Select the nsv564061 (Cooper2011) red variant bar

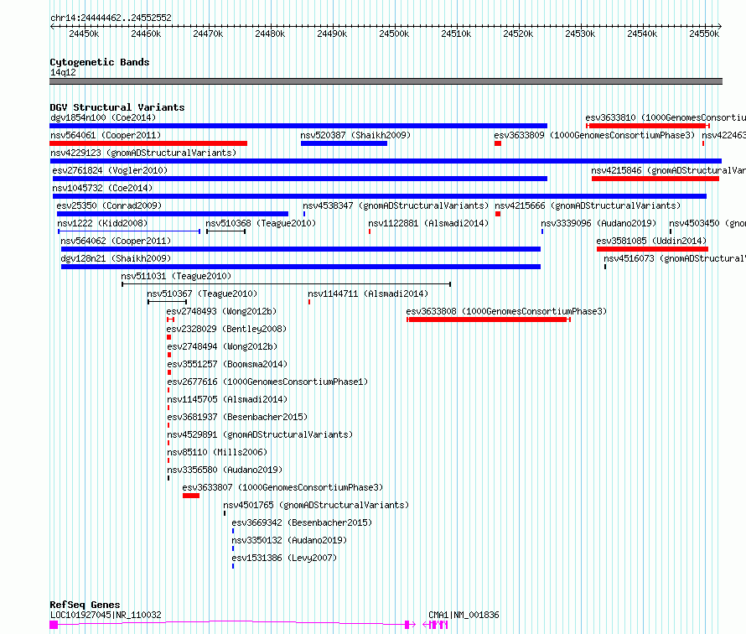(148, 143)
